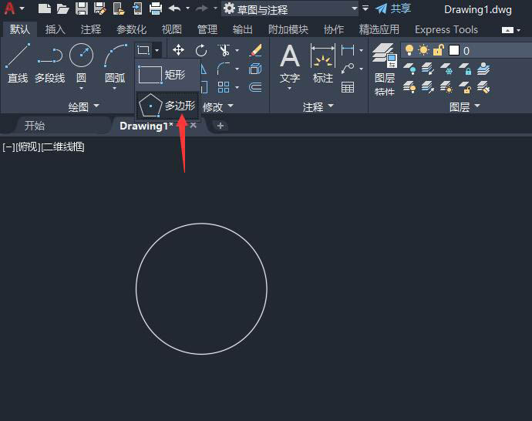Screen dimensions: 532x421
Task: Select the multileader tool icon
Action: point(348,69)
